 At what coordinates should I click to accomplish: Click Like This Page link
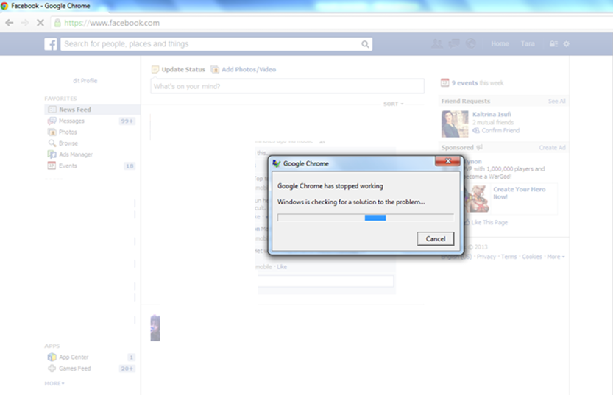[489, 222]
